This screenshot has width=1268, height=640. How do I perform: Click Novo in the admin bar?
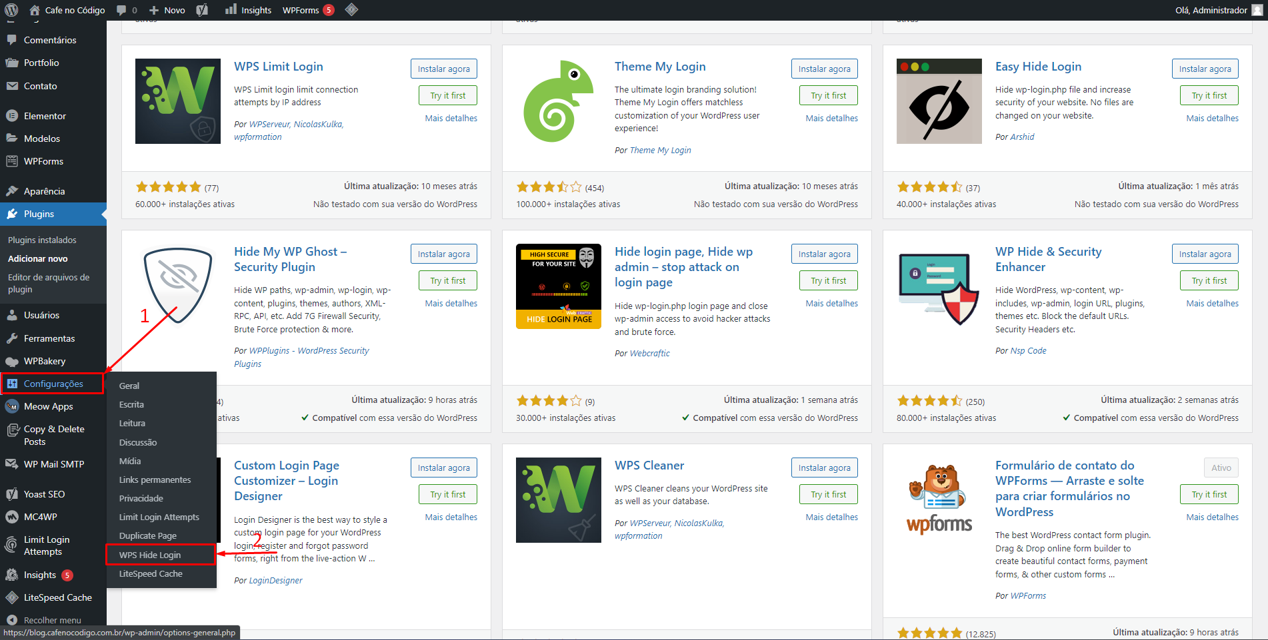click(x=167, y=10)
